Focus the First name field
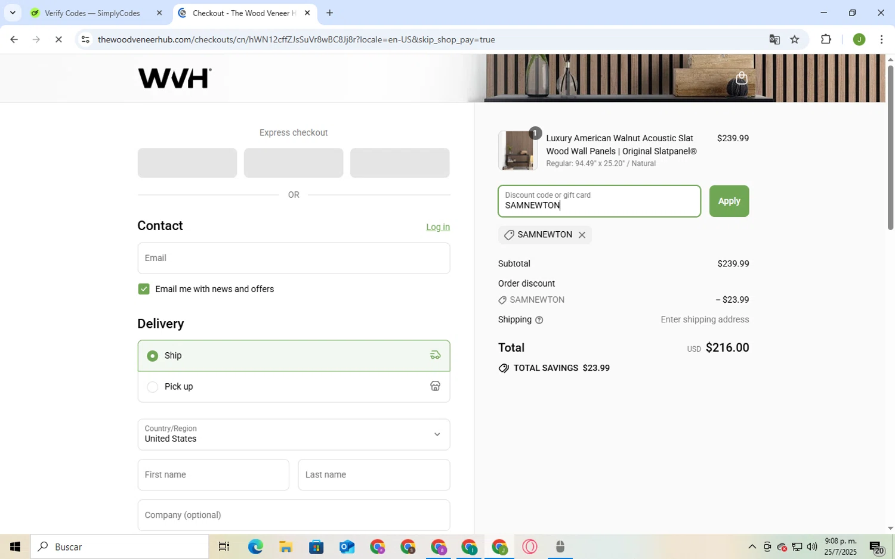 [x=213, y=475]
